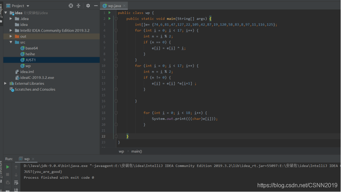Expand the out folder
The height and width of the screenshot is (192, 341).
[11, 36]
